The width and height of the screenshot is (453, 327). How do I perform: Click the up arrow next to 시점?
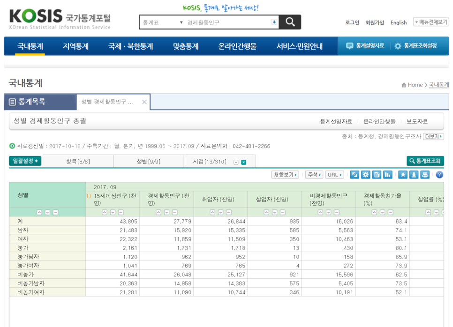coord(236,162)
